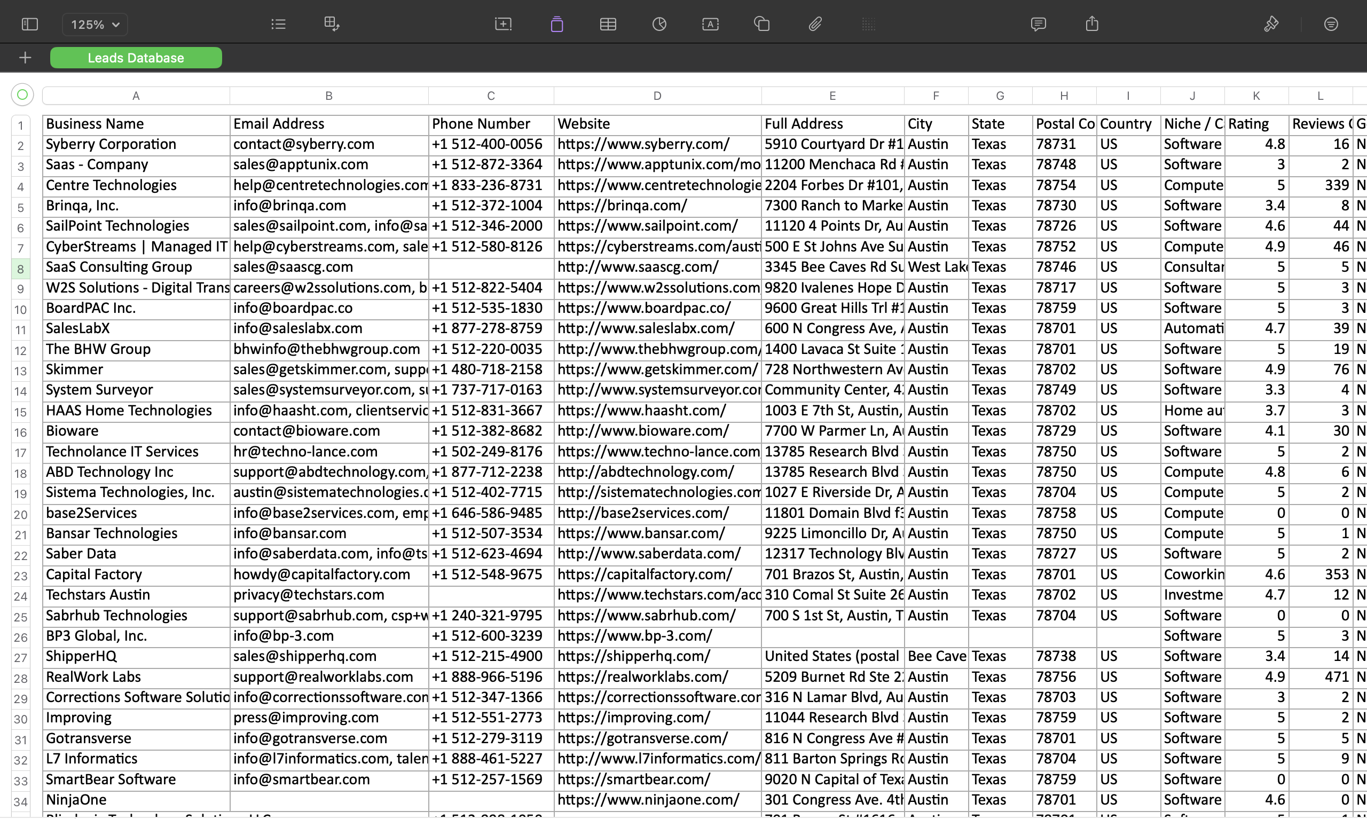The image size is (1367, 819).
Task: Click the Phone Number header cell
Action: point(491,124)
